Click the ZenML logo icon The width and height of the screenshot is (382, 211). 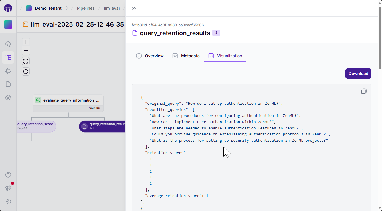click(8, 8)
